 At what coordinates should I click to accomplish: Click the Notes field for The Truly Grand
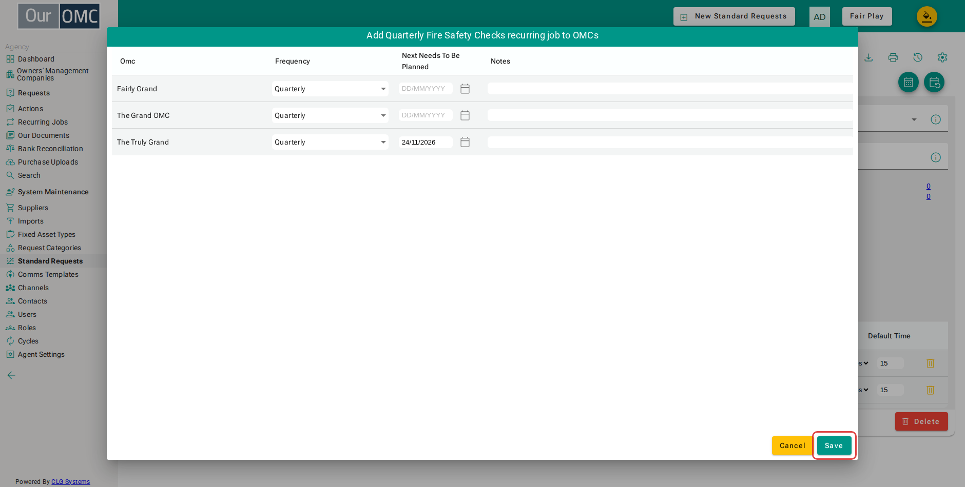[670, 142]
